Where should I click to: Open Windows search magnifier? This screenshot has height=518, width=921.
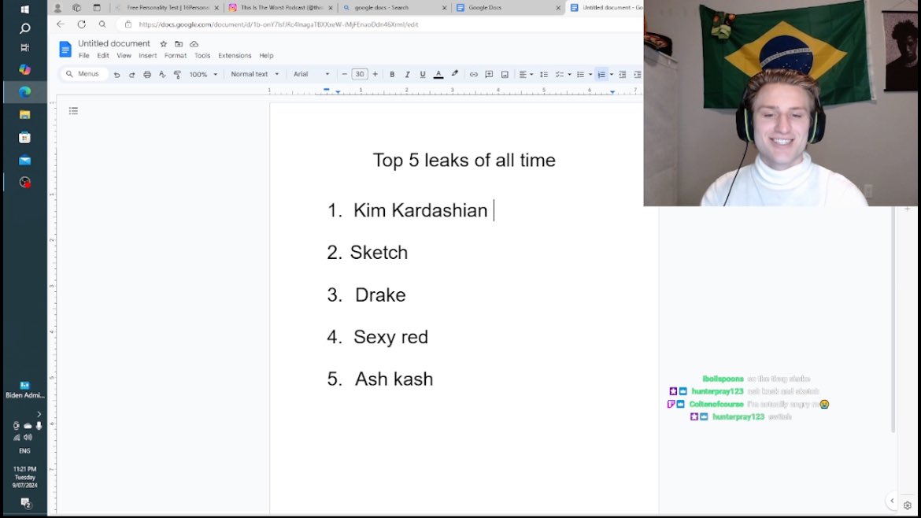(24, 28)
